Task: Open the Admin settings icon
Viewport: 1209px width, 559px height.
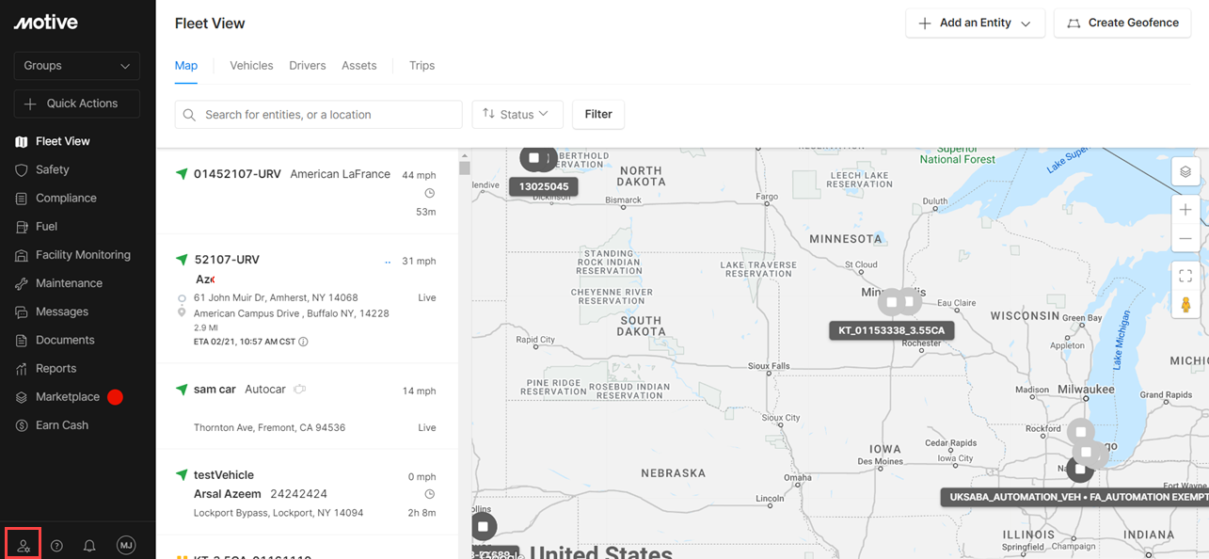Action: point(24,545)
